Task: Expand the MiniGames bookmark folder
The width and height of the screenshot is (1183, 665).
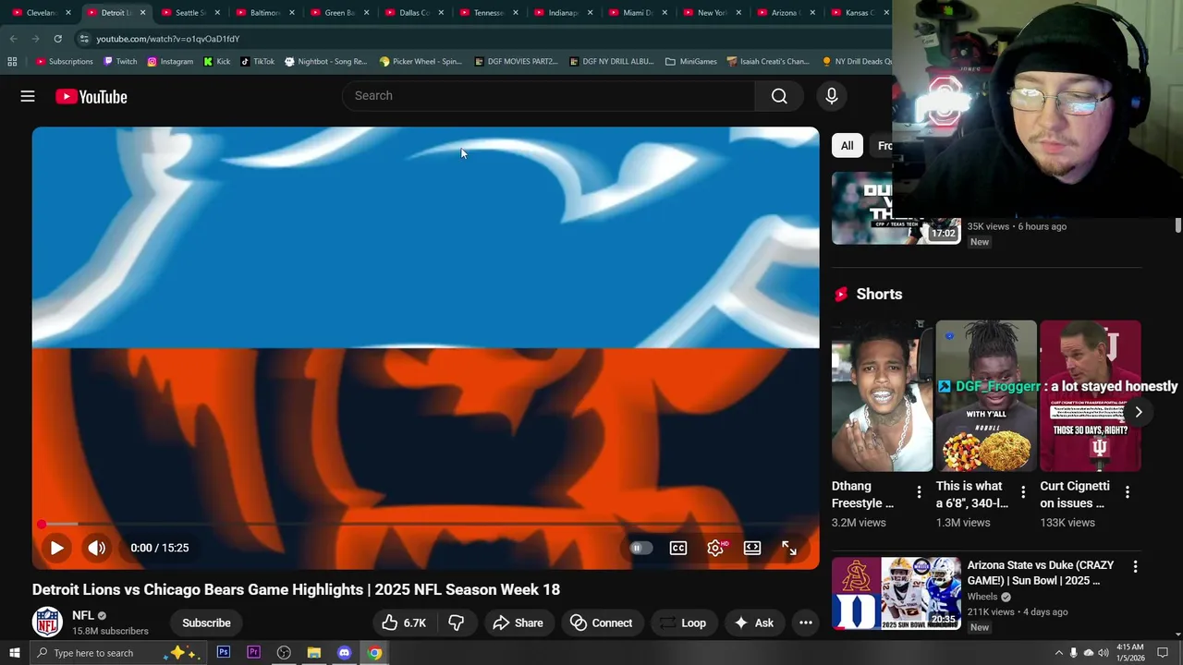Action: (x=690, y=62)
